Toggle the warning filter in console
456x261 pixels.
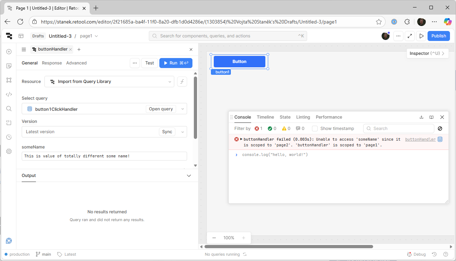pos(286,129)
